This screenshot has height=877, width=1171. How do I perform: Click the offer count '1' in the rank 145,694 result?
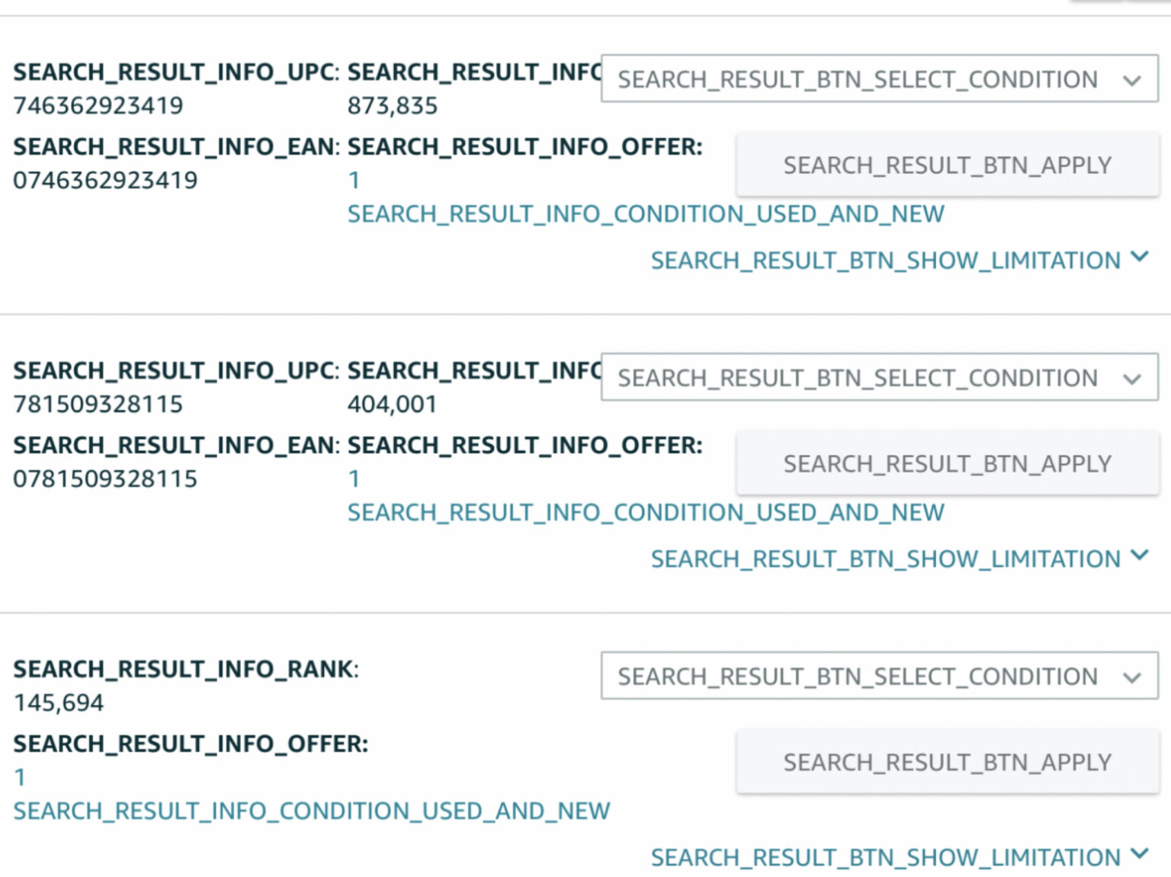[19, 776]
